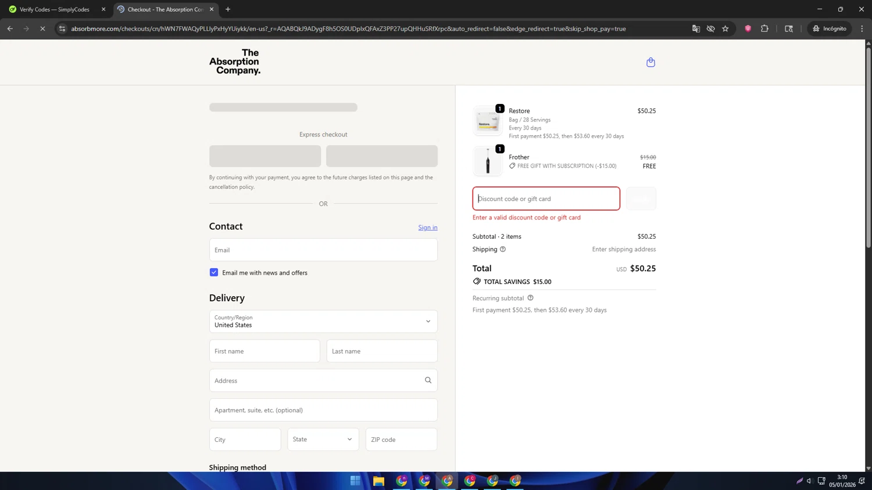Open new browser tab
The image size is (872, 490).
(x=228, y=9)
